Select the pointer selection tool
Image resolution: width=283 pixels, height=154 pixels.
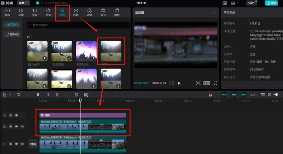pyautogui.click(x=4, y=95)
